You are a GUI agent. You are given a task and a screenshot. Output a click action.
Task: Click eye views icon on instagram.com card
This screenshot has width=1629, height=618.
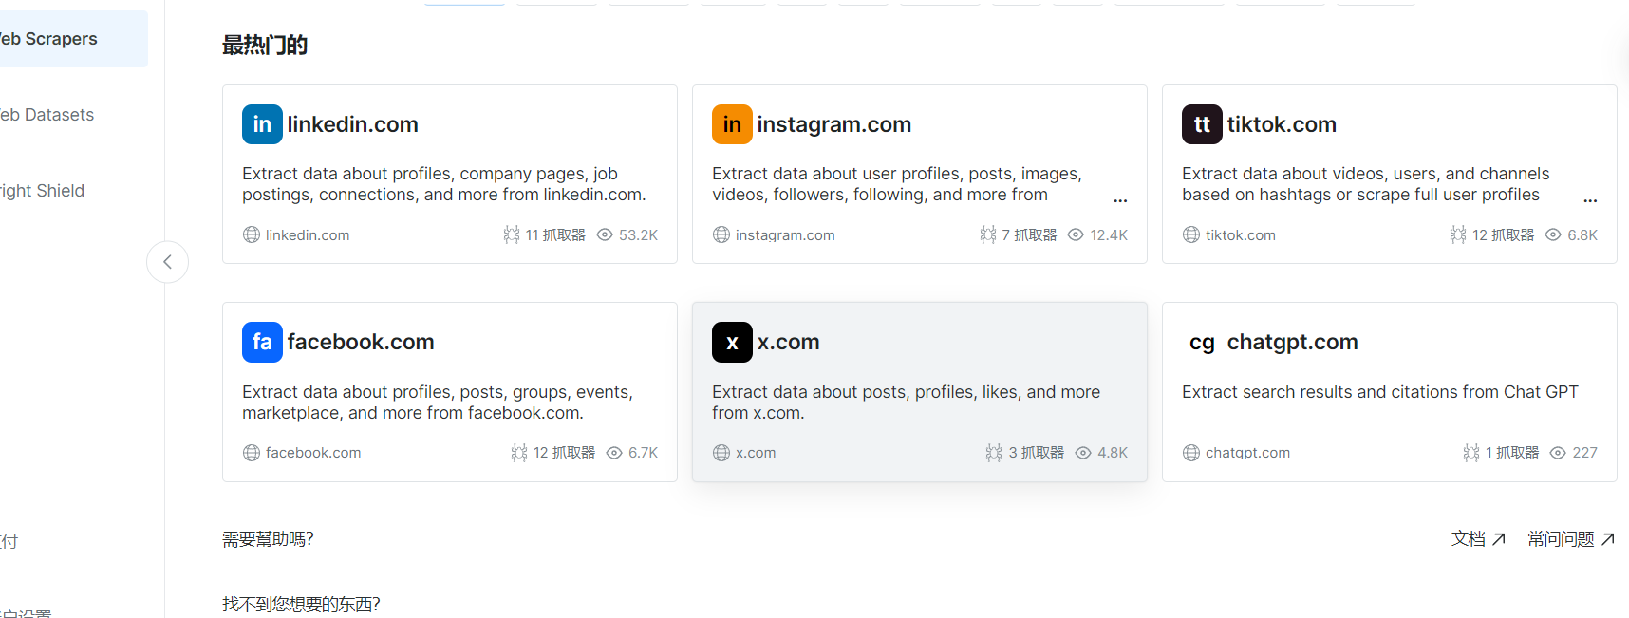pyautogui.click(x=1076, y=234)
